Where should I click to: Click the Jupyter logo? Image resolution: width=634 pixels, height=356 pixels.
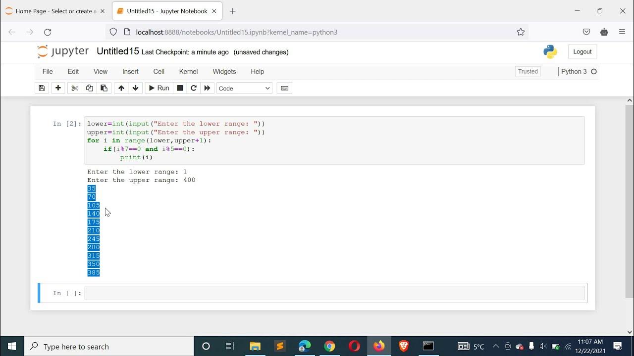63,51
